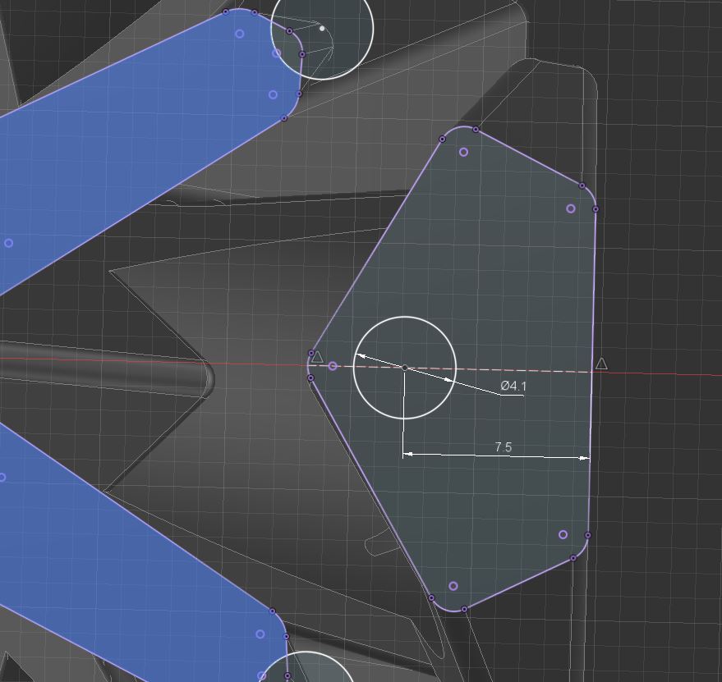Select the 7.5 linear dimension value

click(x=503, y=446)
